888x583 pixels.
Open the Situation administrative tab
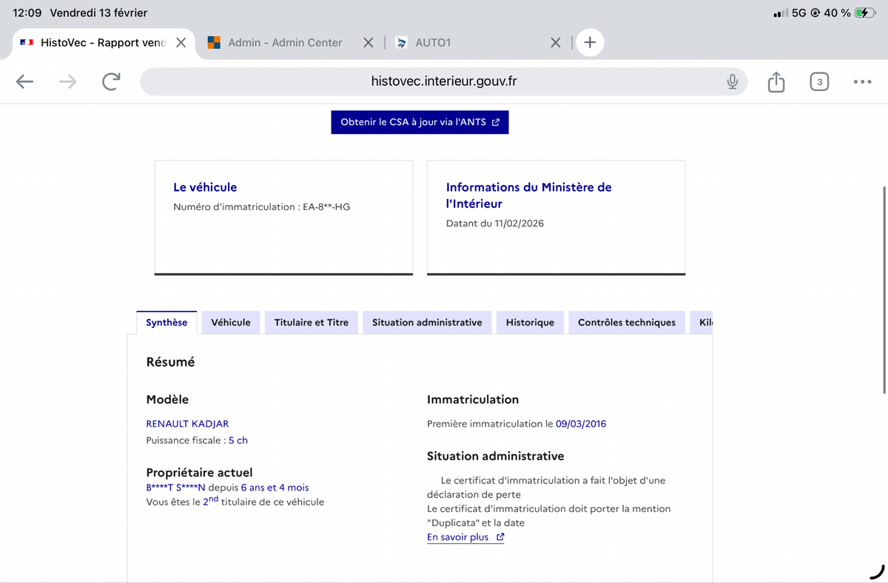427,323
